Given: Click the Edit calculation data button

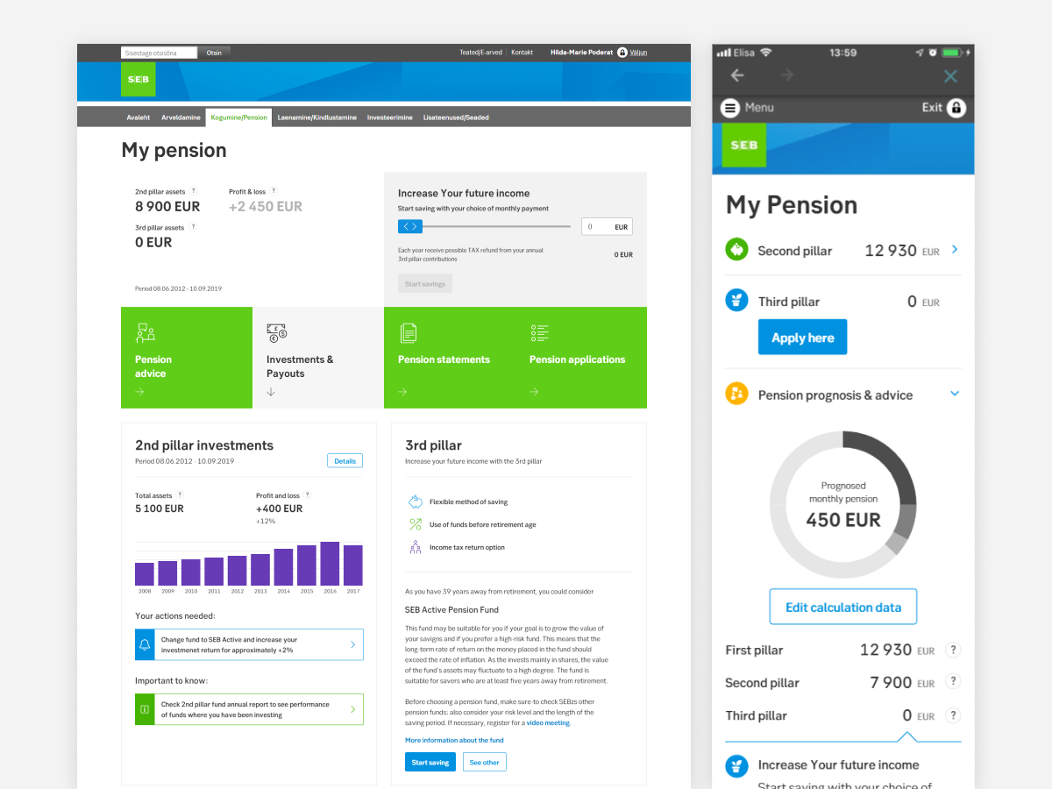Looking at the screenshot, I should [x=842, y=607].
